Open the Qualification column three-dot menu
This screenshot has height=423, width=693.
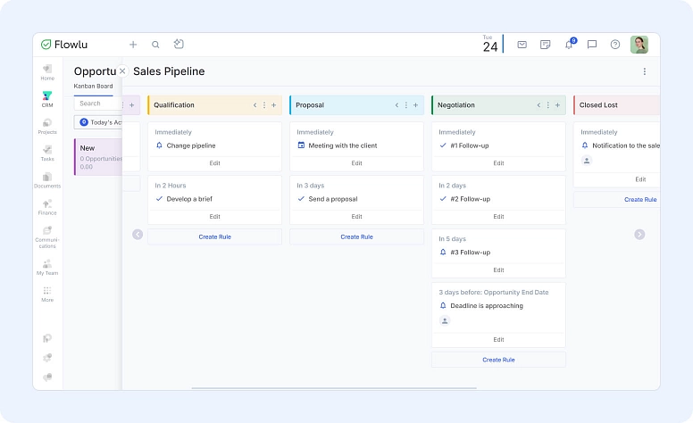click(264, 105)
